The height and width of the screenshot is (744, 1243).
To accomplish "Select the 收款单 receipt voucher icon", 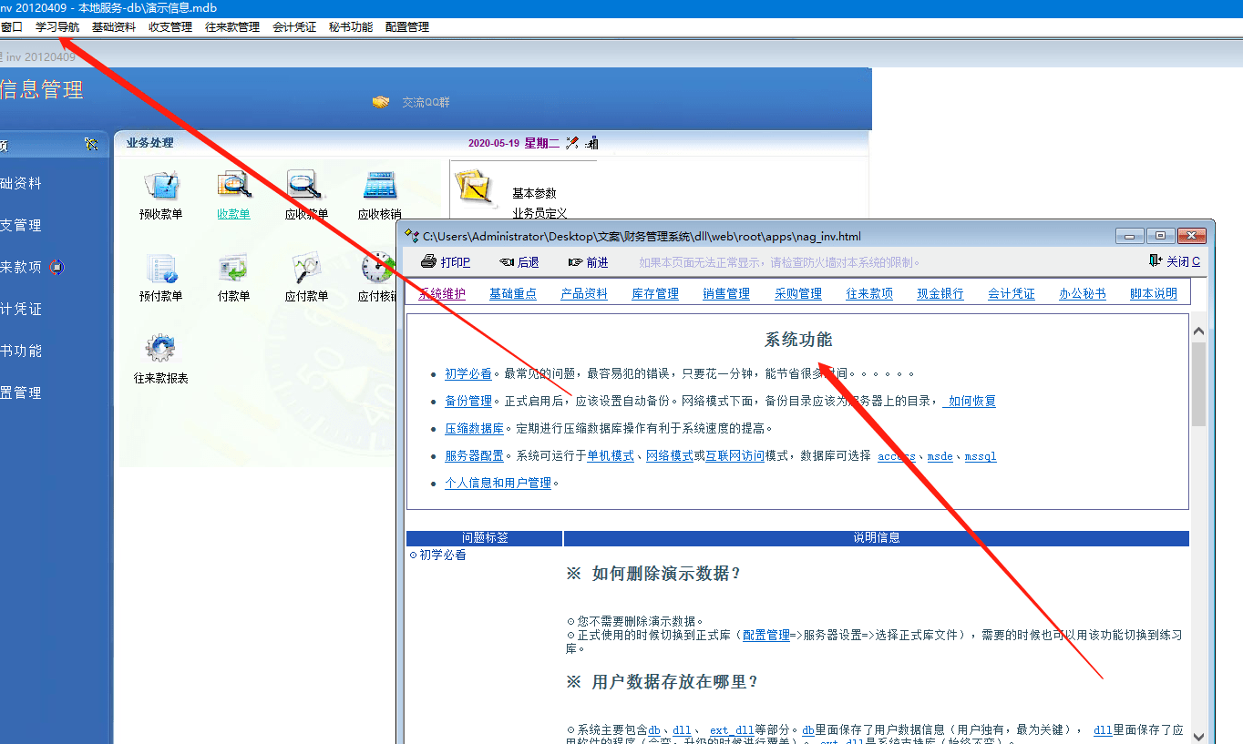I will [234, 185].
